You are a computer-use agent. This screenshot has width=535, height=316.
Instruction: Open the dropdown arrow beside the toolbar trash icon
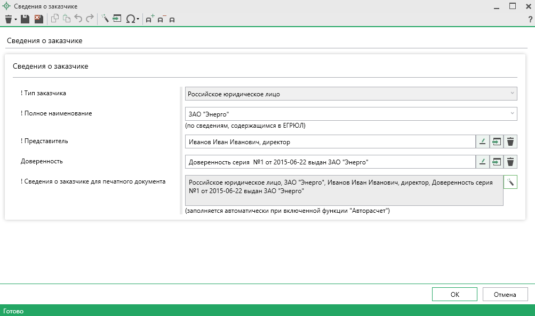click(x=16, y=19)
